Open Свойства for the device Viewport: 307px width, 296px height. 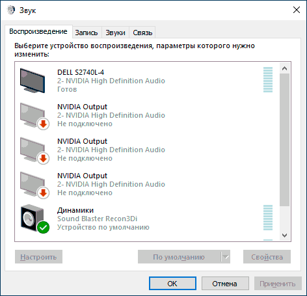[x=267, y=257]
